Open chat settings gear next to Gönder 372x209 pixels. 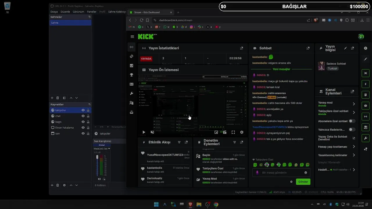291,182
